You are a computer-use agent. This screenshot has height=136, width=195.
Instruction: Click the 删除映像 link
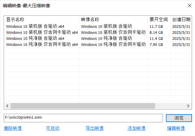pyautogui.click(x=13, y=128)
